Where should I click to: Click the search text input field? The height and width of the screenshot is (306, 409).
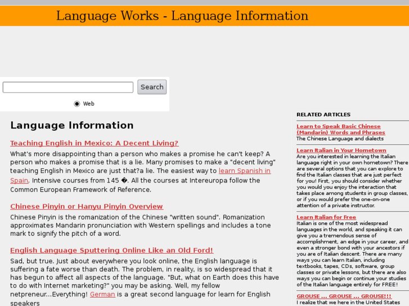pos(68,87)
